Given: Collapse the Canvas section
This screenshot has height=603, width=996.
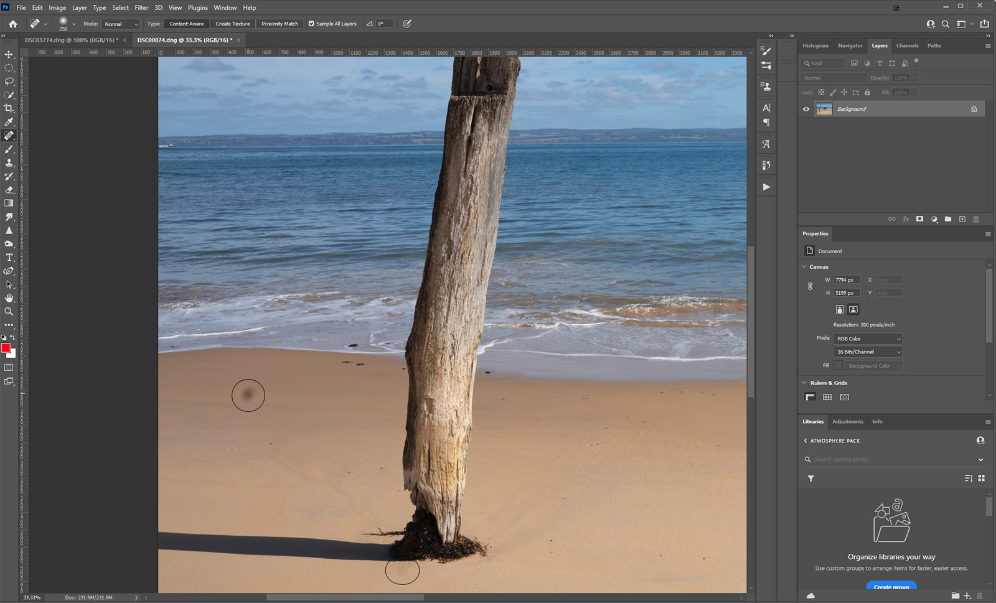Looking at the screenshot, I should (804, 266).
